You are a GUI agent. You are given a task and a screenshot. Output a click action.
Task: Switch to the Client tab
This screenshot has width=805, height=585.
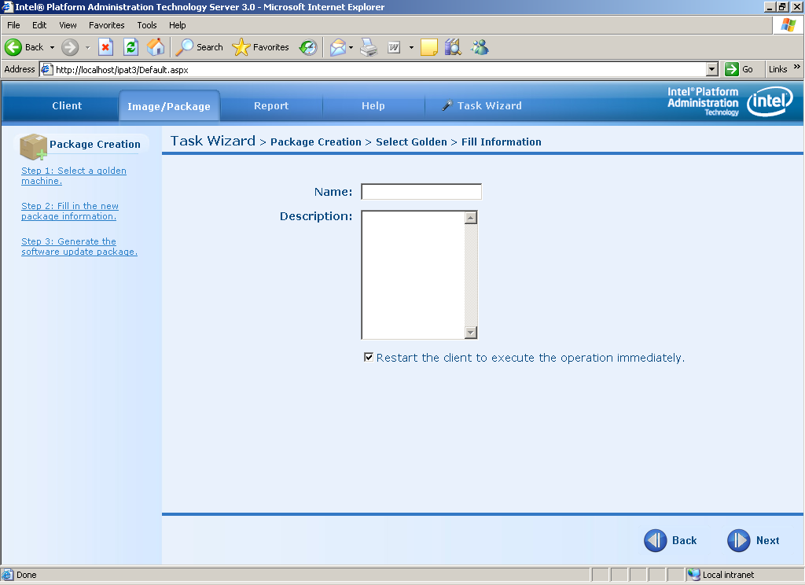(x=67, y=106)
